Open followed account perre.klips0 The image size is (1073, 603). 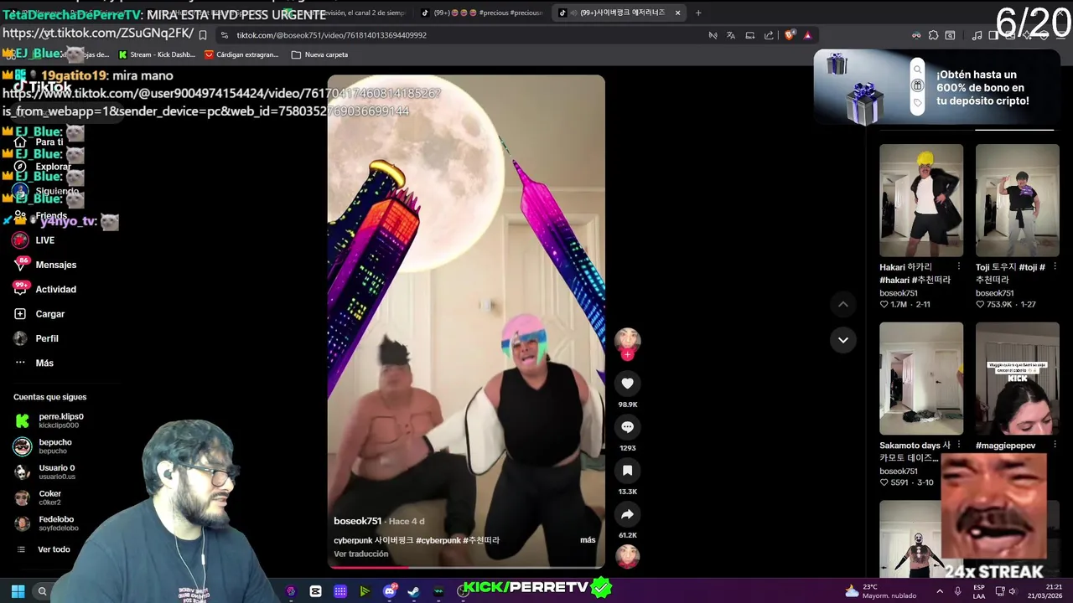[50, 420]
